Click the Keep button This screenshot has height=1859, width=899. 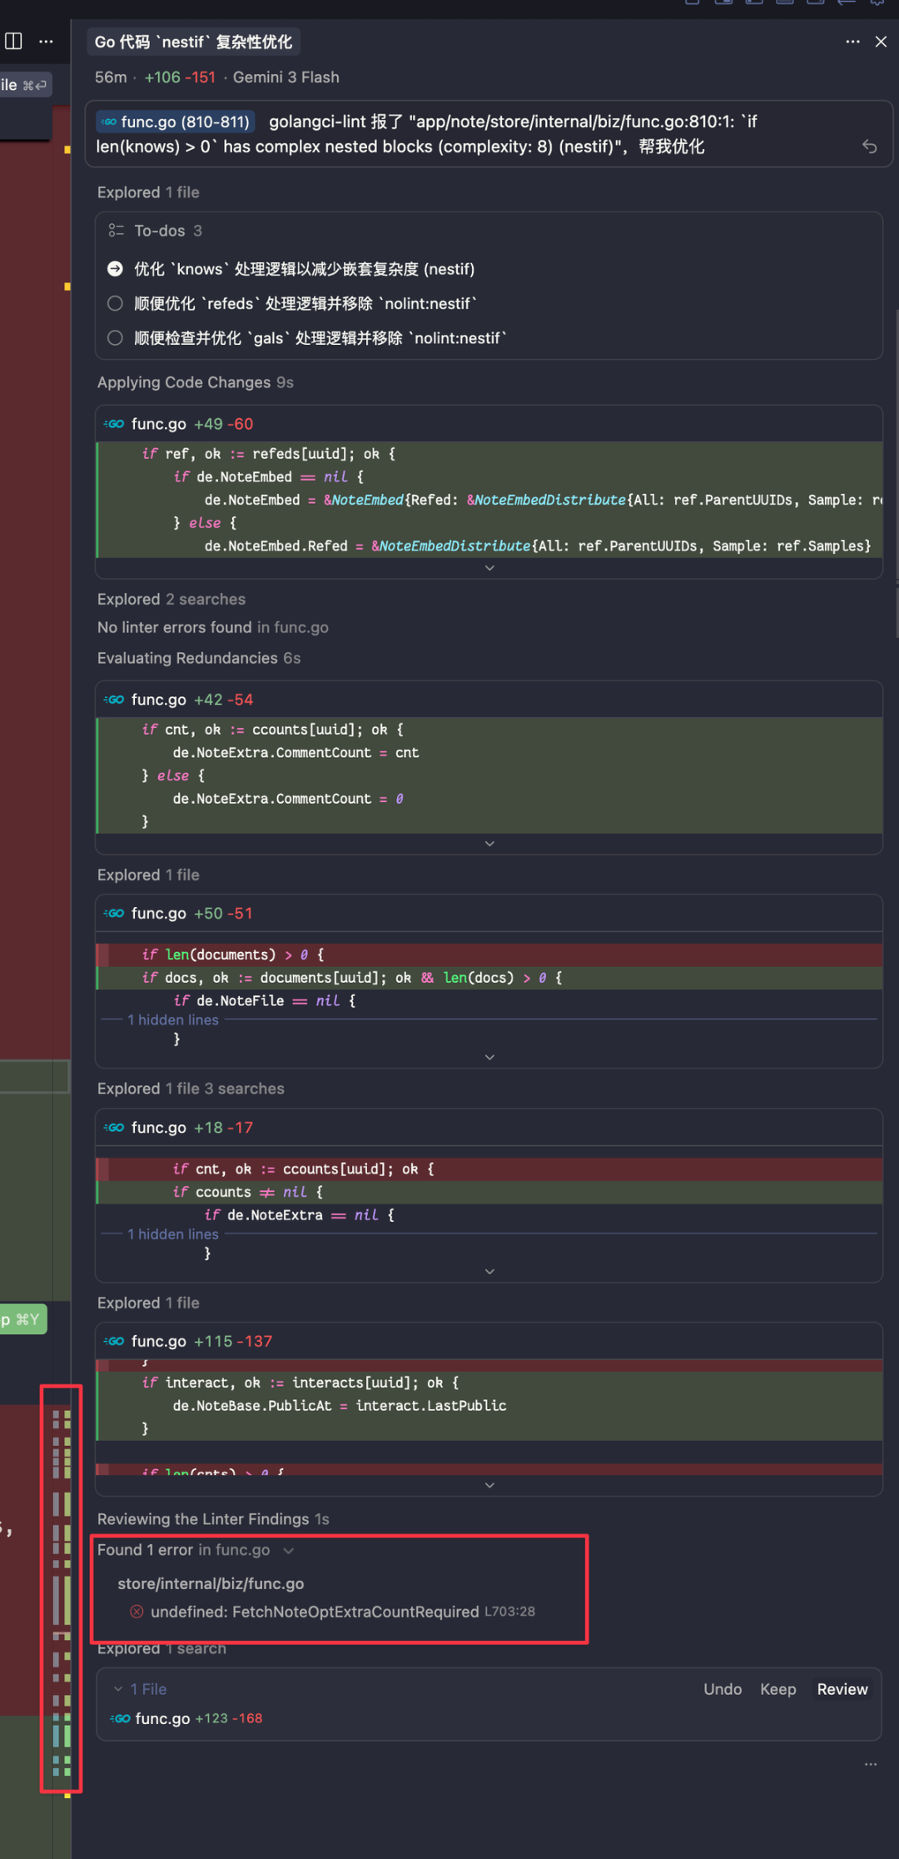point(778,1689)
